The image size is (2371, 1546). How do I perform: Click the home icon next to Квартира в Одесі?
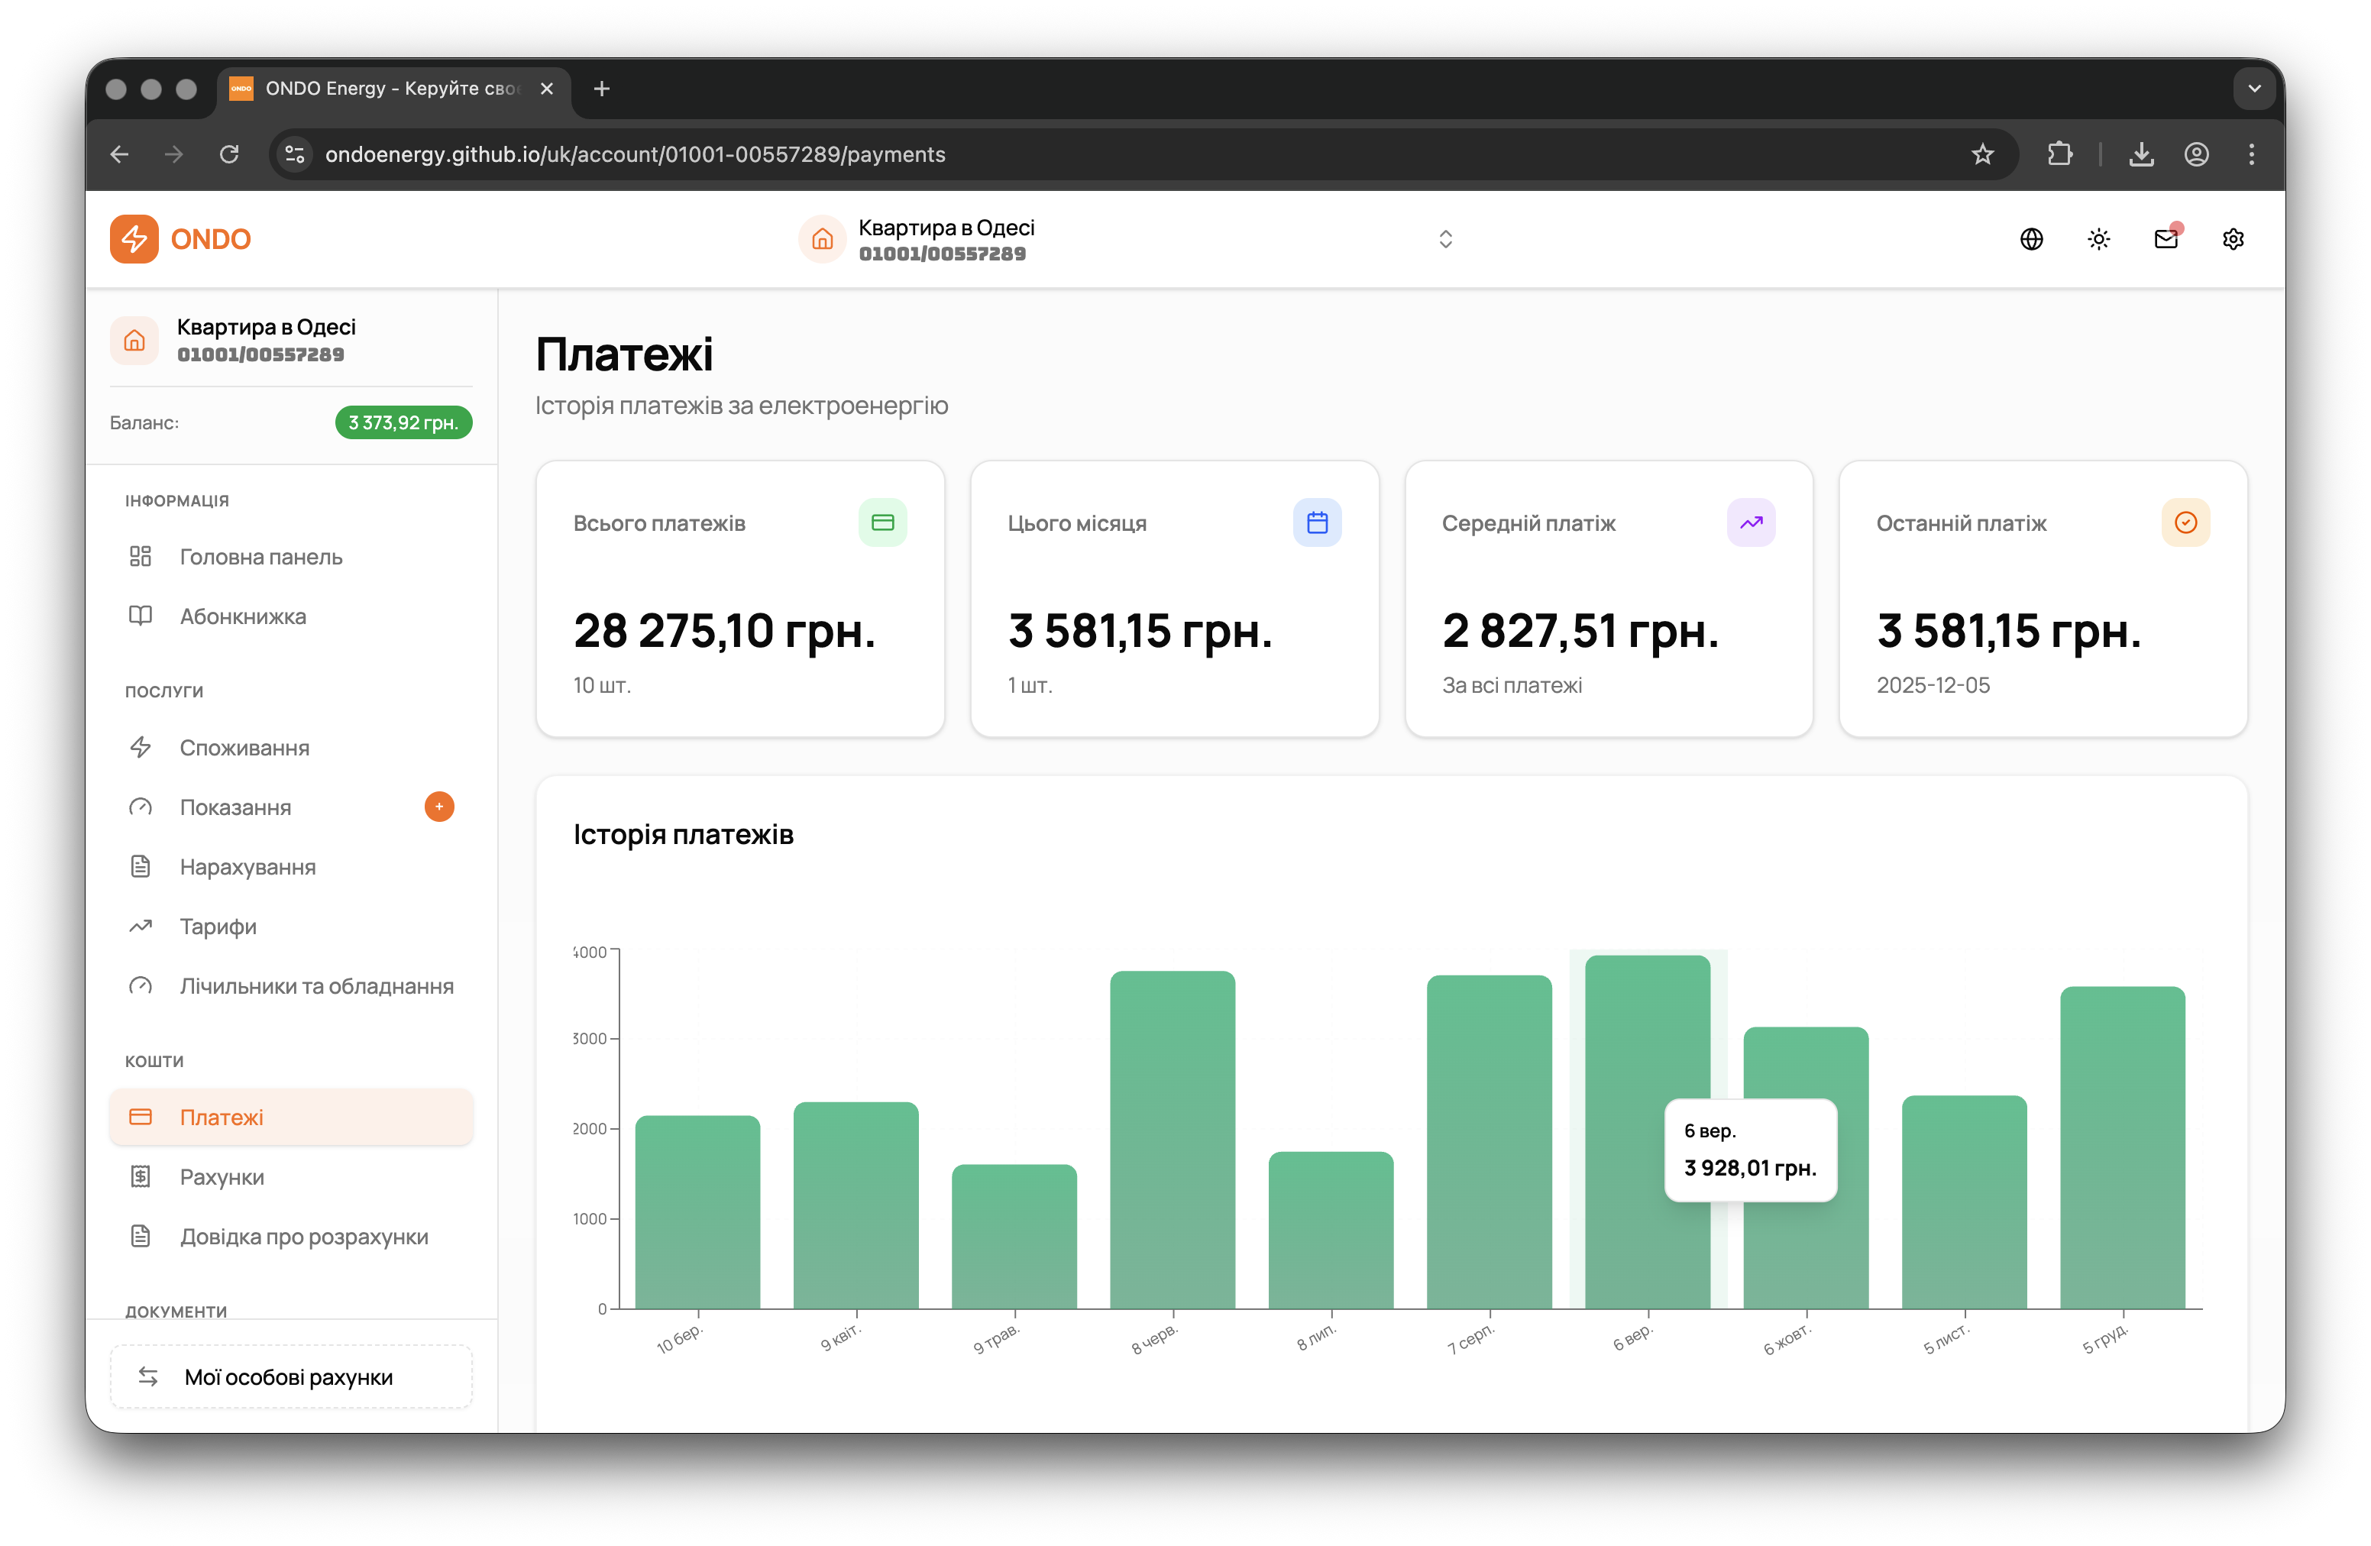(x=822, y=239)
